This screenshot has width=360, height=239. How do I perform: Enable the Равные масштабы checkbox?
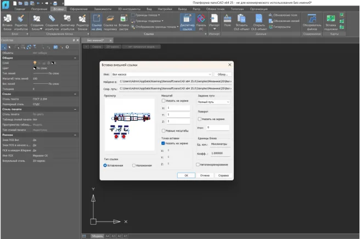click(164, 131)
